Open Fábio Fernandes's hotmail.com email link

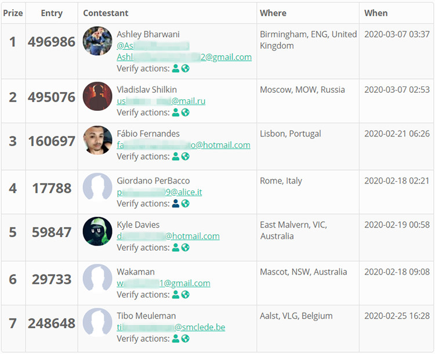(x=183, y=145)
